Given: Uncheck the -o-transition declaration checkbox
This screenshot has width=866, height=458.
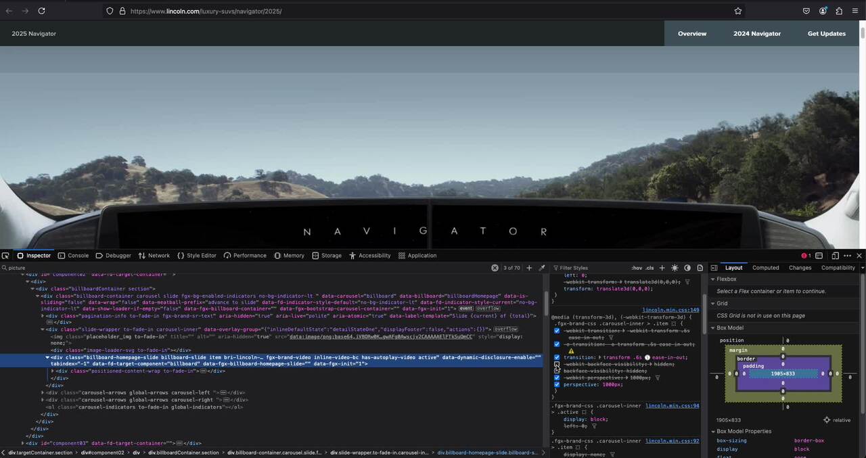Looking at the screenshot, I should click(x=557, y=344).
